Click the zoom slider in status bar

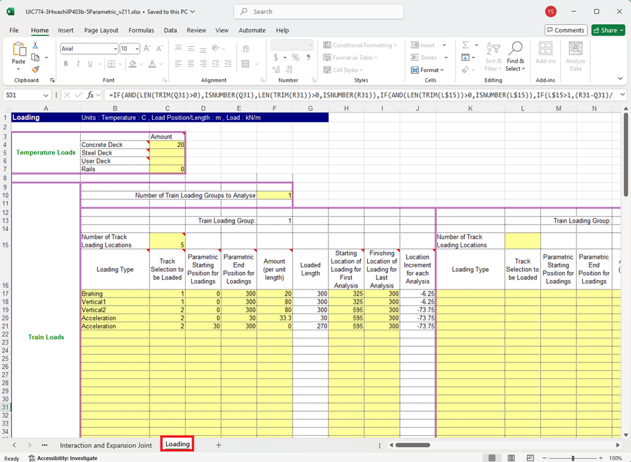click(573, 458)
